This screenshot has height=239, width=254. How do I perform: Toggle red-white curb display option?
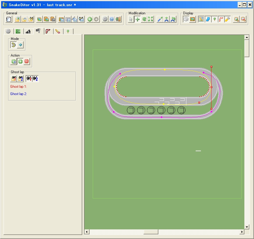(x=221, y=19)
